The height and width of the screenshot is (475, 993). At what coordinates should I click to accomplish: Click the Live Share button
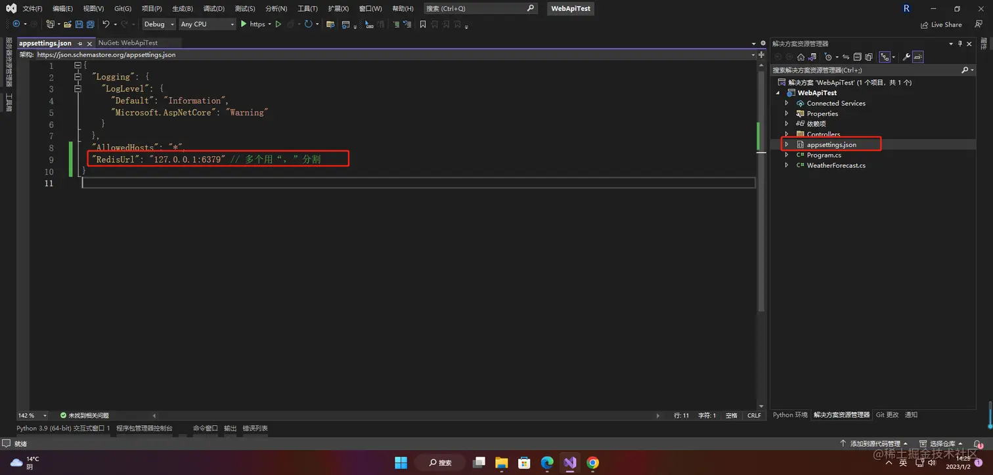pos(941,25)
